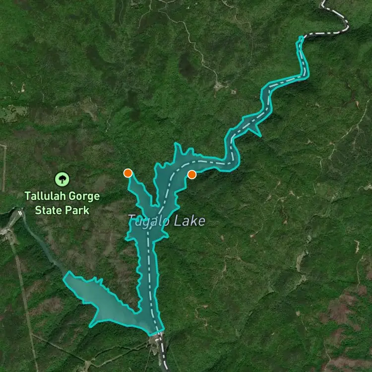Open the Tallulah Gorge State Park label
The height and width of the screenshot is (372, 372).
pyautogui.click(x=62, y=203)
